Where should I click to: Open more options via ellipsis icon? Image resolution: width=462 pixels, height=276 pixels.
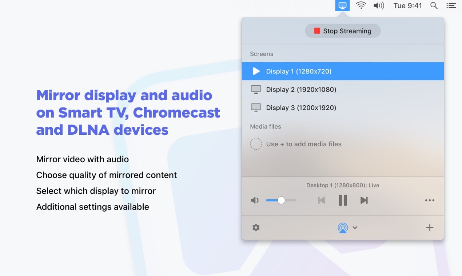pyautogui.click(x=430, y=200)
